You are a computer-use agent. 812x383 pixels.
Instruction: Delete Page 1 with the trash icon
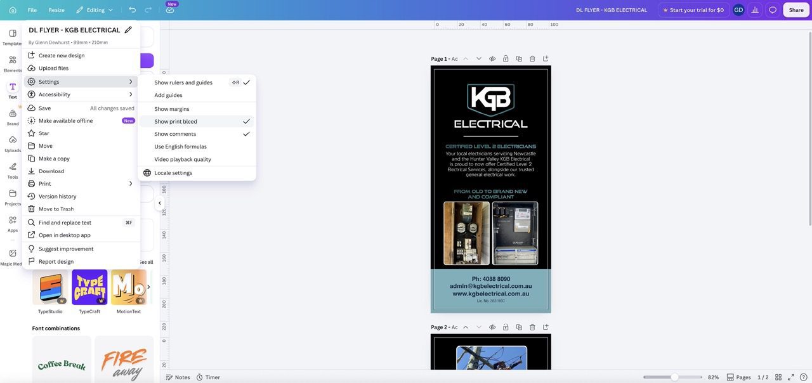click(532, 59)
